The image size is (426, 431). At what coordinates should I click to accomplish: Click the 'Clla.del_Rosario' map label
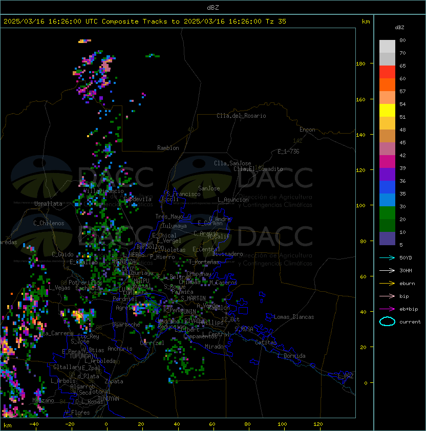(241, 116)
